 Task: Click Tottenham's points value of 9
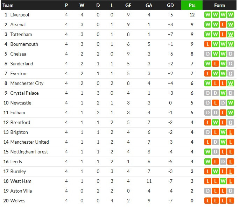click(x=192, y=34)
